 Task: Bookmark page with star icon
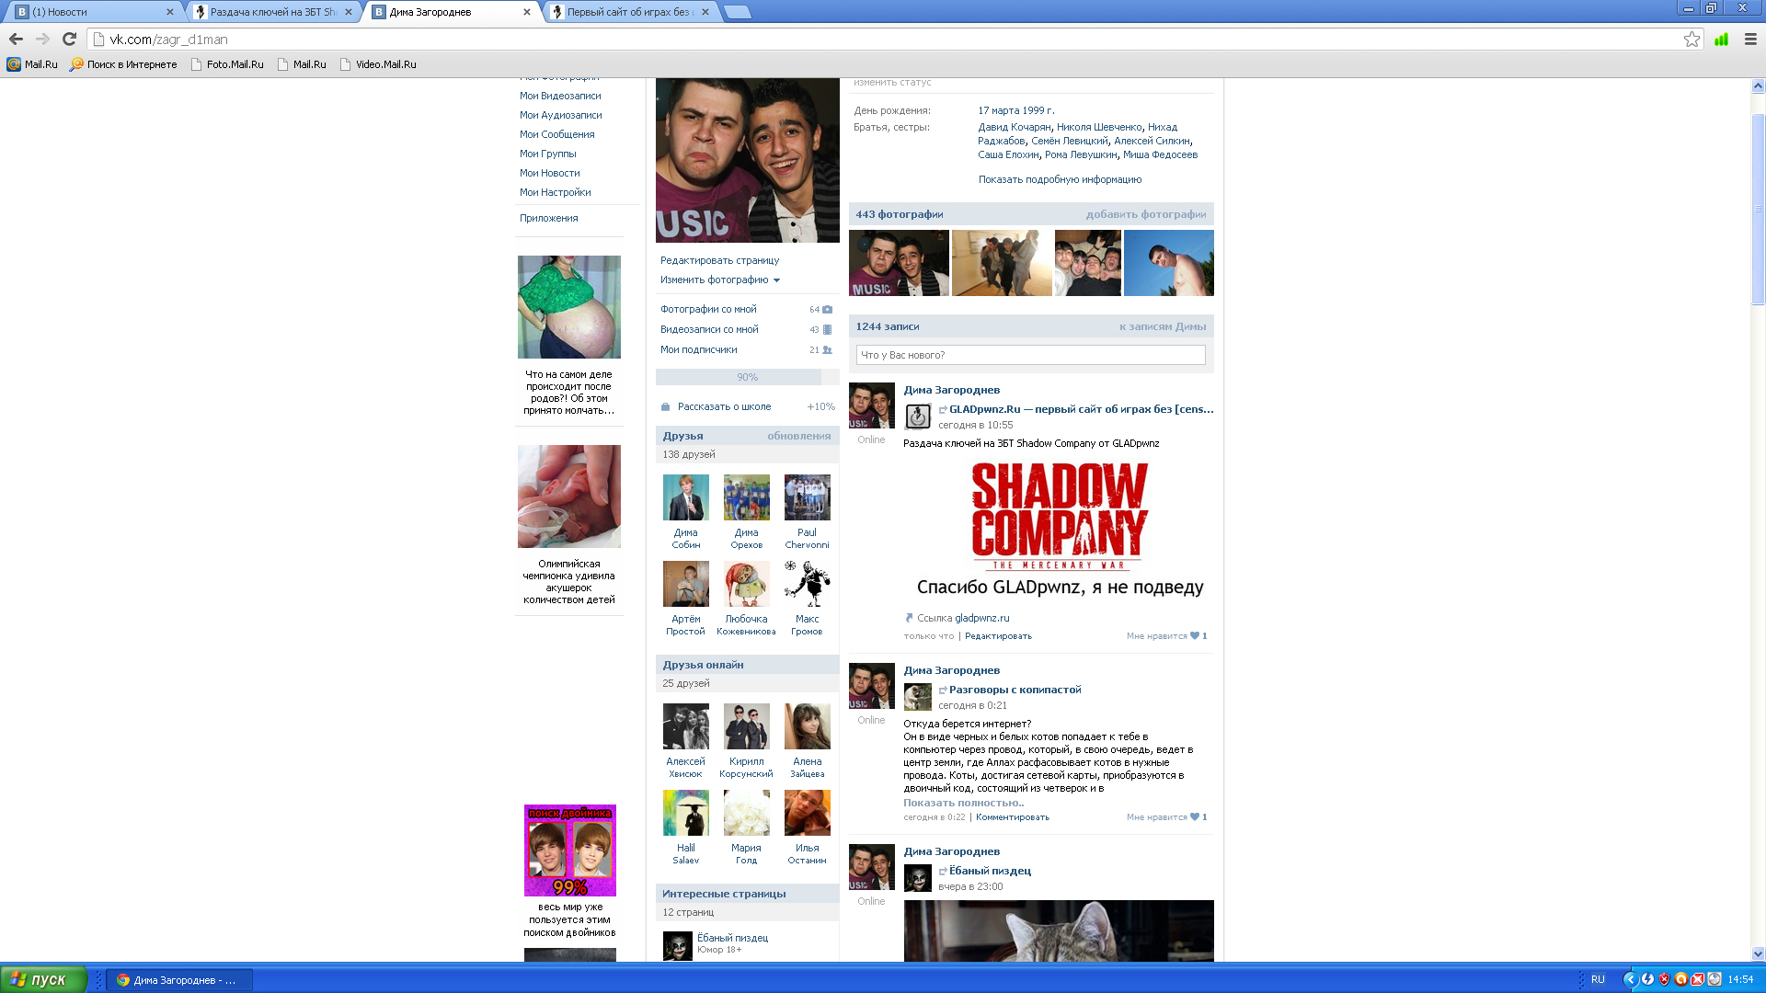[x=1691, y=39]
